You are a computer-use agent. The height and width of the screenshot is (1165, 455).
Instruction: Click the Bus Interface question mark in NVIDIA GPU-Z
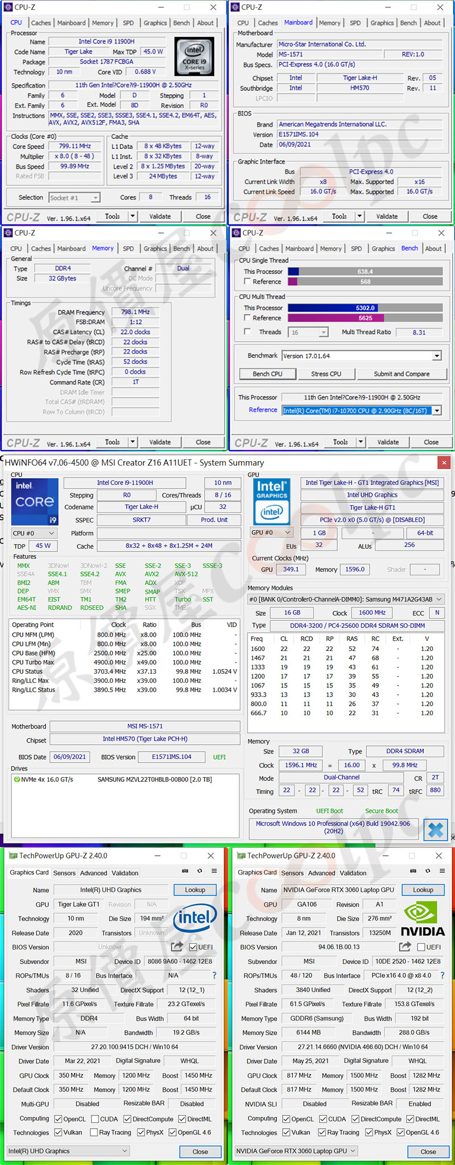coord(442,975)
